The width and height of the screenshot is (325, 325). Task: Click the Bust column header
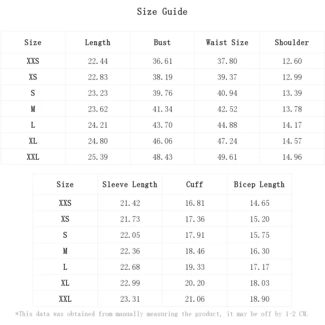click(x=162, y=42)
